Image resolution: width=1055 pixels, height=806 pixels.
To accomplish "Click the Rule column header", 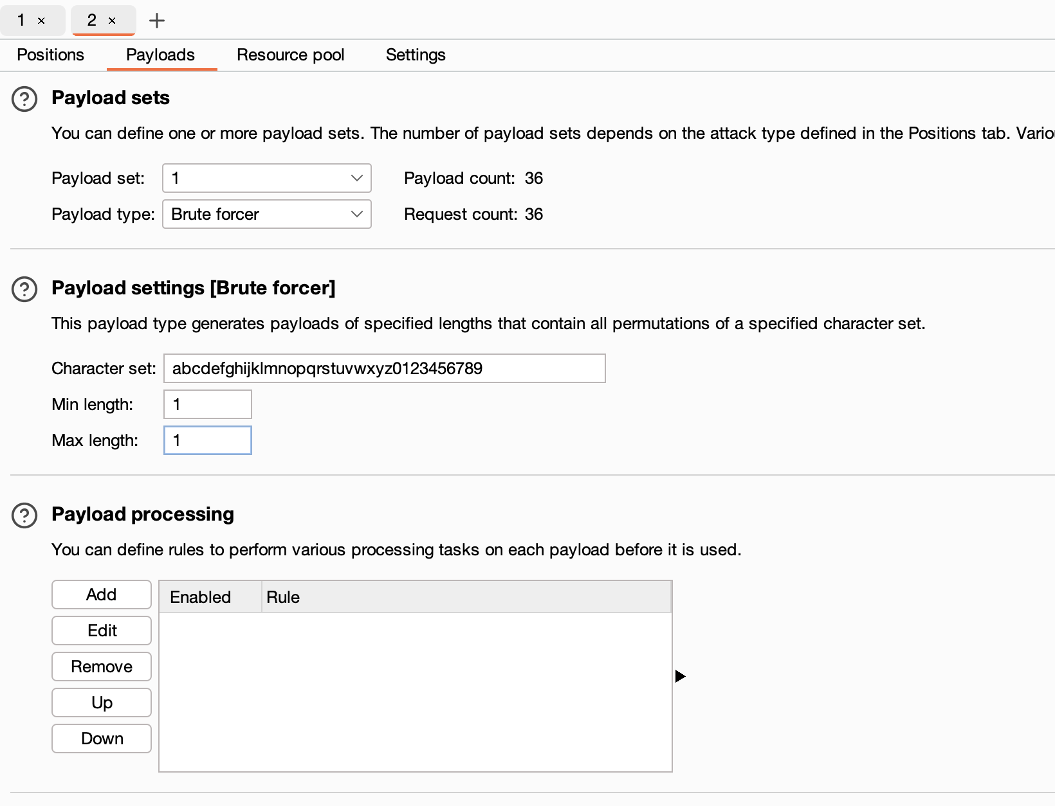I will tap(466, 597).
